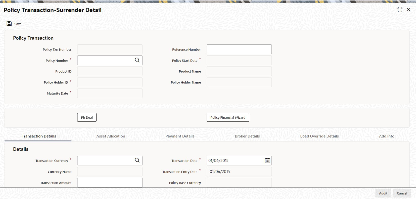This screenshot has width=416, height=199.
Task: Select the Broker Details tab
Action: click(x=247, y=136)
